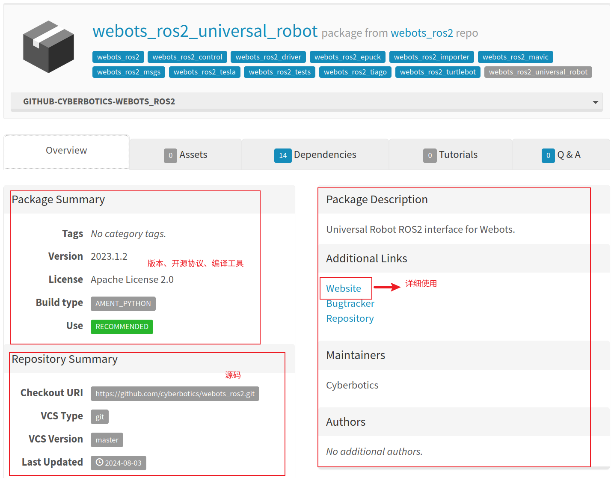614x478 pixels.
Task: Open the webots_ros2 package tag
Action: click(x=118, y=57)
